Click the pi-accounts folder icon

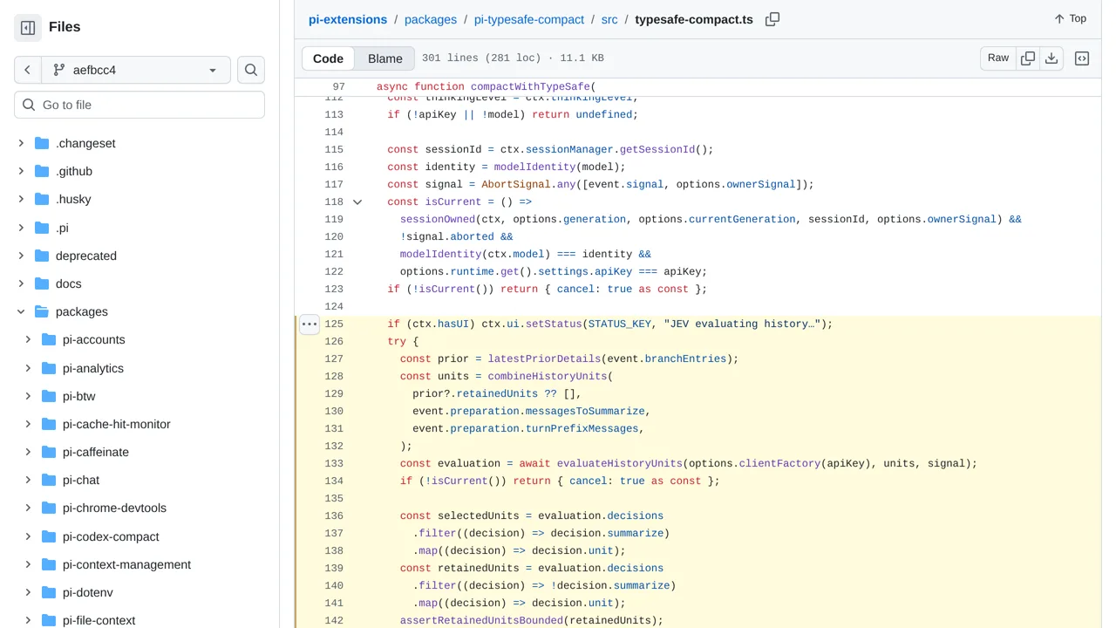49,339
